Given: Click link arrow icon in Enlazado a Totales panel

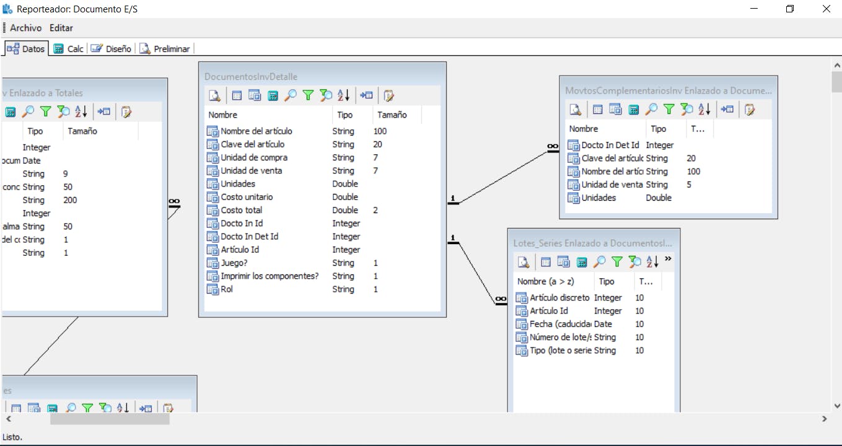Looking at the screenshot, I should click(104, 112).
